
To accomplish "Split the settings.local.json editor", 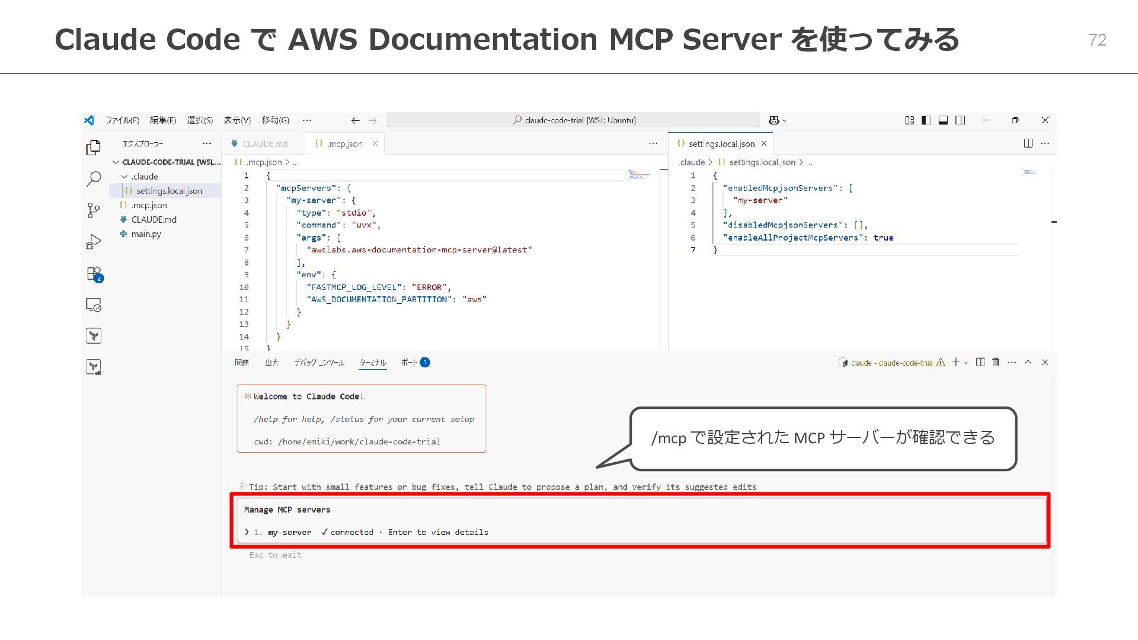I will (x=1028, y=143).
